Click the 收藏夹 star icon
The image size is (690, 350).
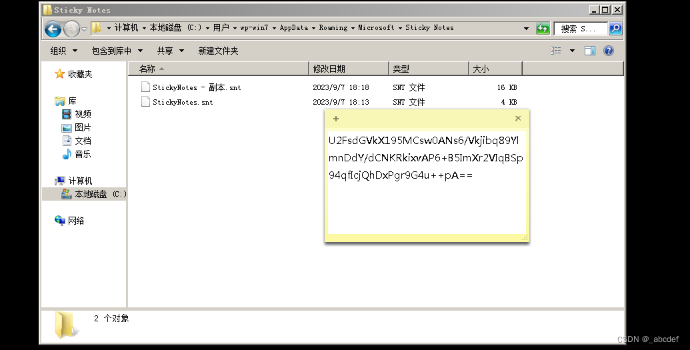click(60, 74)
